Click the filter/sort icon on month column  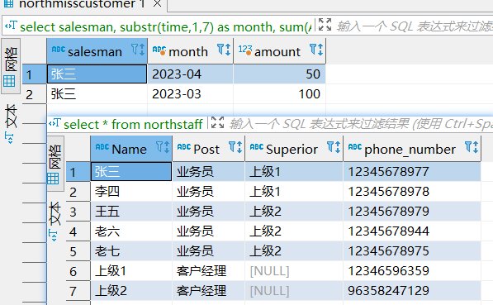tap(224, 50)
